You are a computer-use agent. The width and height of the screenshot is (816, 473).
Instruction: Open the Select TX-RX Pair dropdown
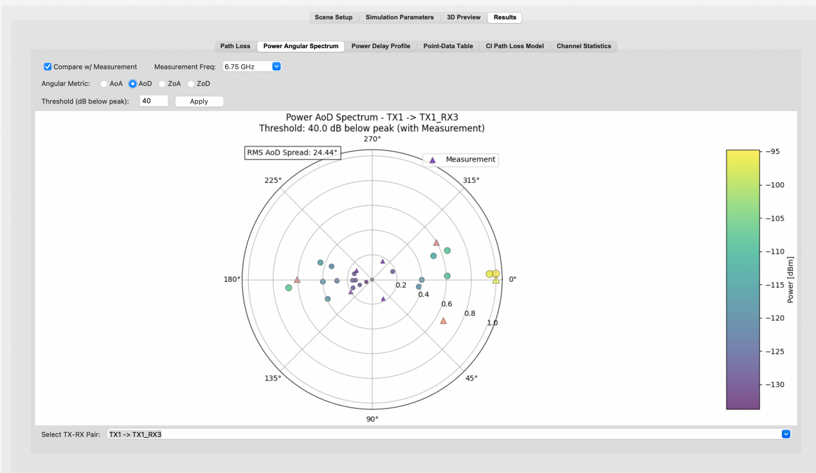pyautogui.click(x=449, y=434)
